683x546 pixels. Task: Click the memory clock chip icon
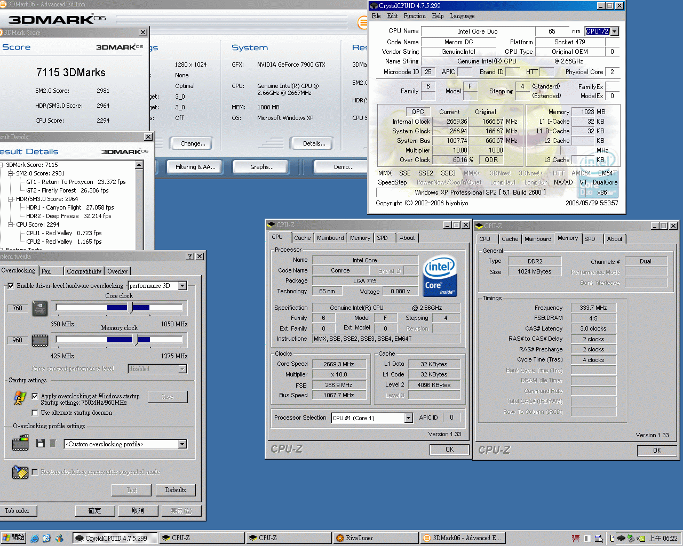coord(40,340)
